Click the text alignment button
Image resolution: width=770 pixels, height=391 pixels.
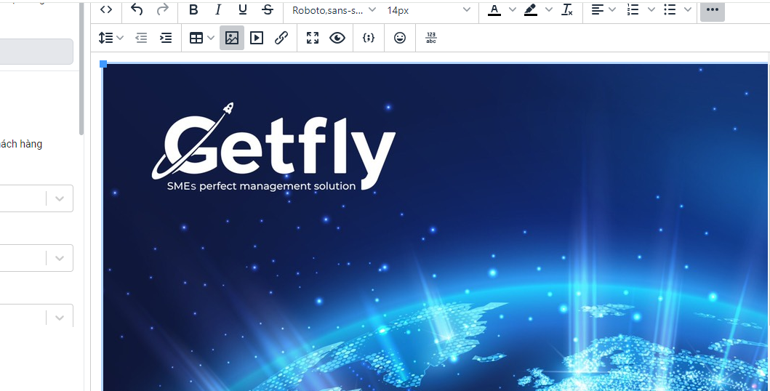click(x=597, y=10)
